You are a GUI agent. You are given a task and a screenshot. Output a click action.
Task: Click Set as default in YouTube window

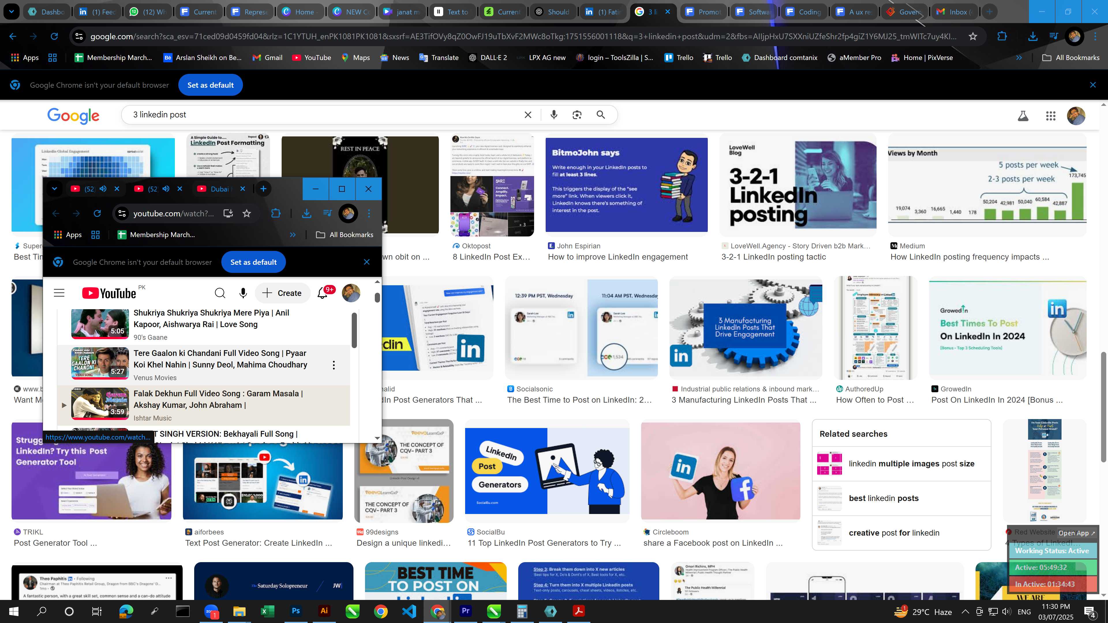pos(253,262)
